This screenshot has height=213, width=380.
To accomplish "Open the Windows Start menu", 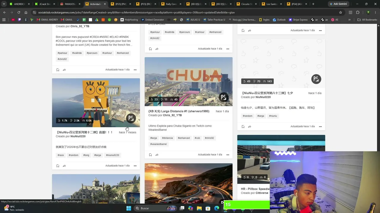I will point(129,208).
